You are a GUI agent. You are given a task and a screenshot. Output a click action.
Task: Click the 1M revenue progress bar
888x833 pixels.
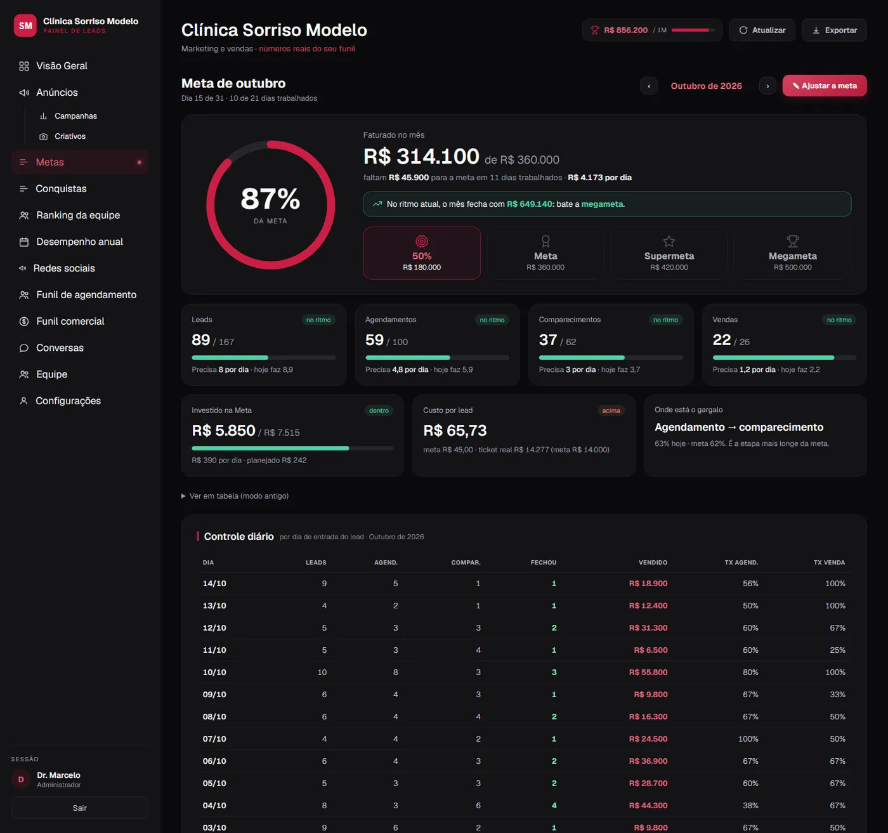pos(693,30)
